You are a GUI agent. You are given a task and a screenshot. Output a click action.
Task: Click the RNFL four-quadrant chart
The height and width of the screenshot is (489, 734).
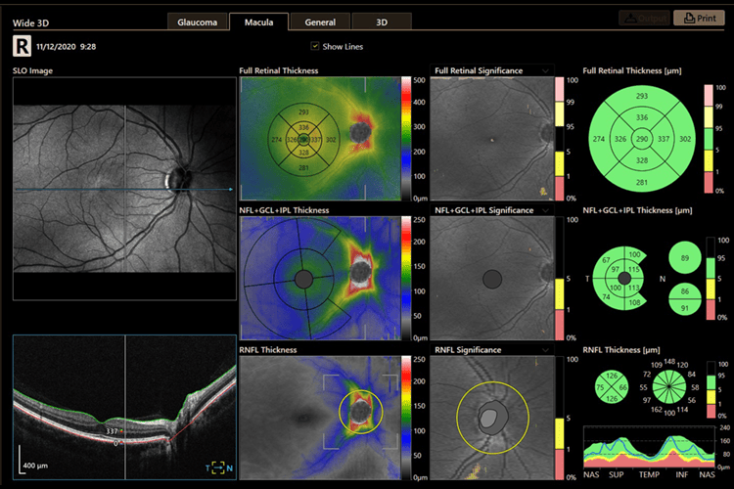tap(613, 387)
